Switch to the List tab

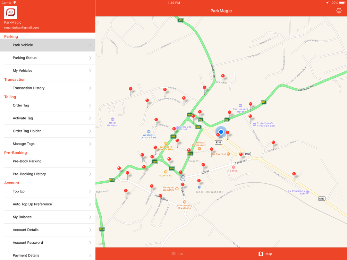[177, 254]
